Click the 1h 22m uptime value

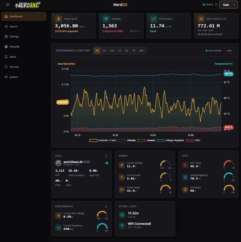pyautogui.click(x=133, y=213)
